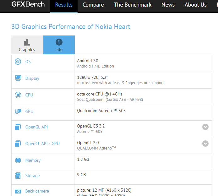Click the CPU label
218x196 pixels.
(x=29, y=95)
